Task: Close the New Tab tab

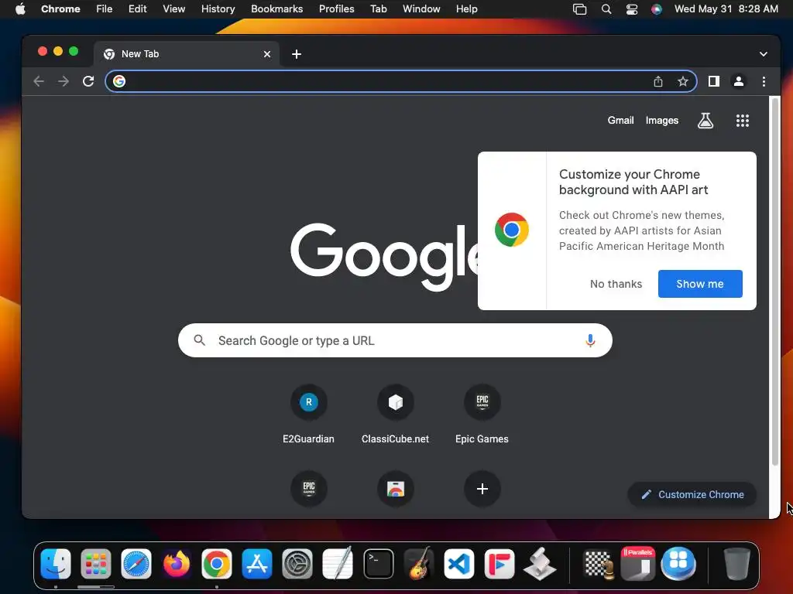Action: point(267,54)
